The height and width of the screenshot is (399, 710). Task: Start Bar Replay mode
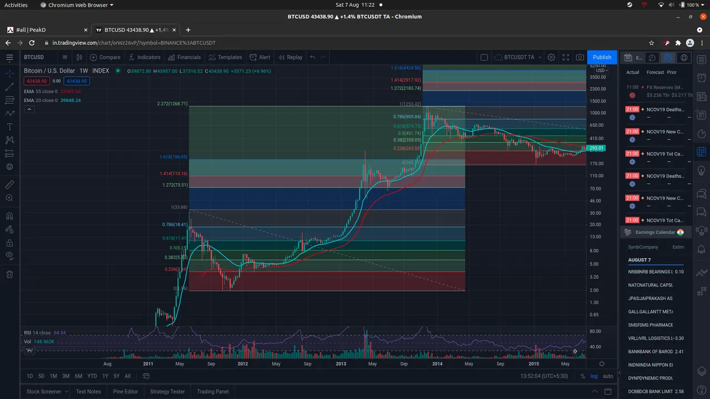tap(290, 57)
